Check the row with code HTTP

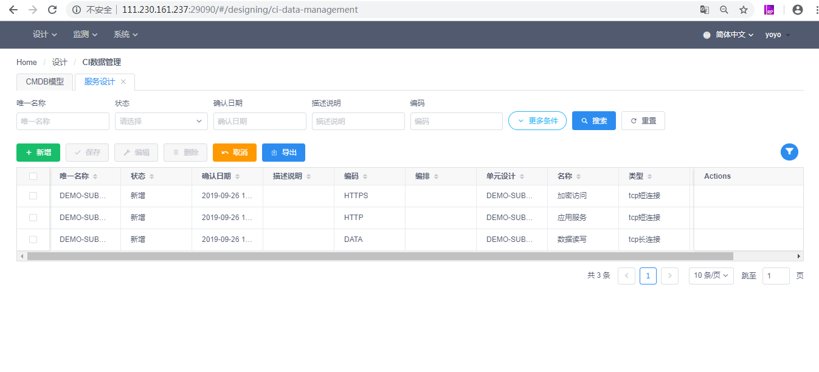33,218
